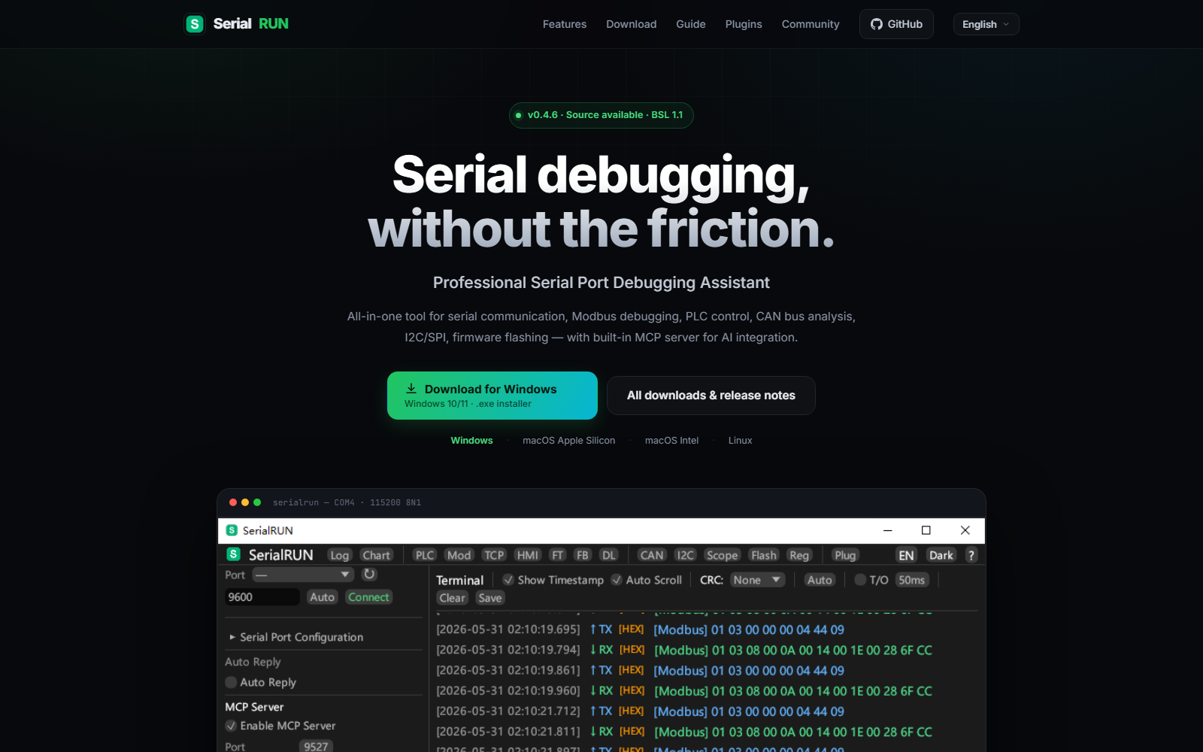Click the Connect button

point(369,597)
